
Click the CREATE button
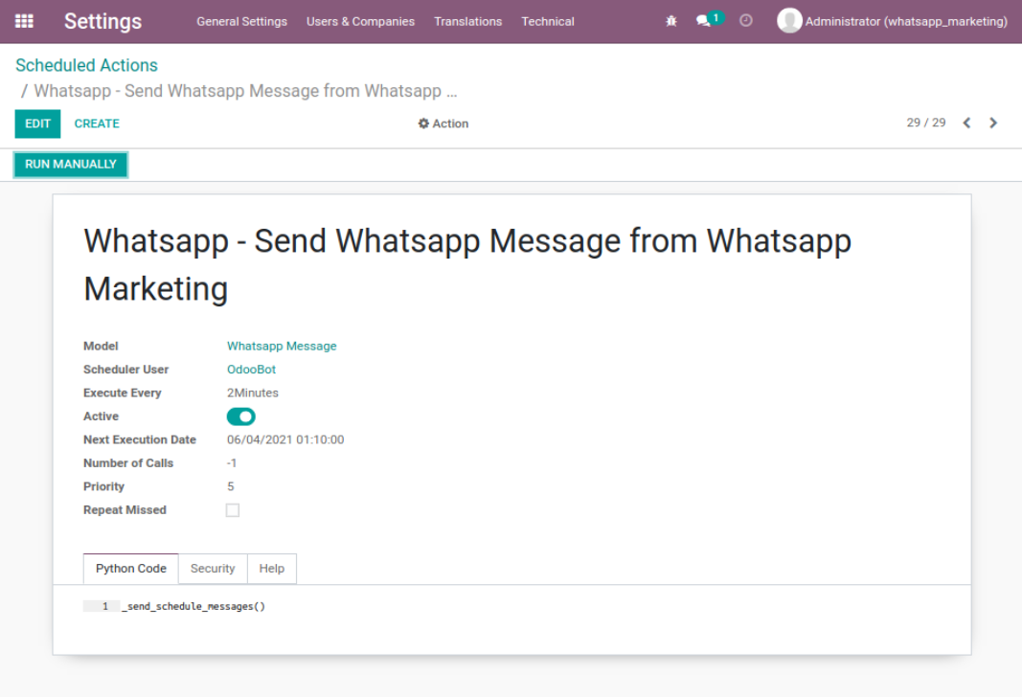pos(97,124)
